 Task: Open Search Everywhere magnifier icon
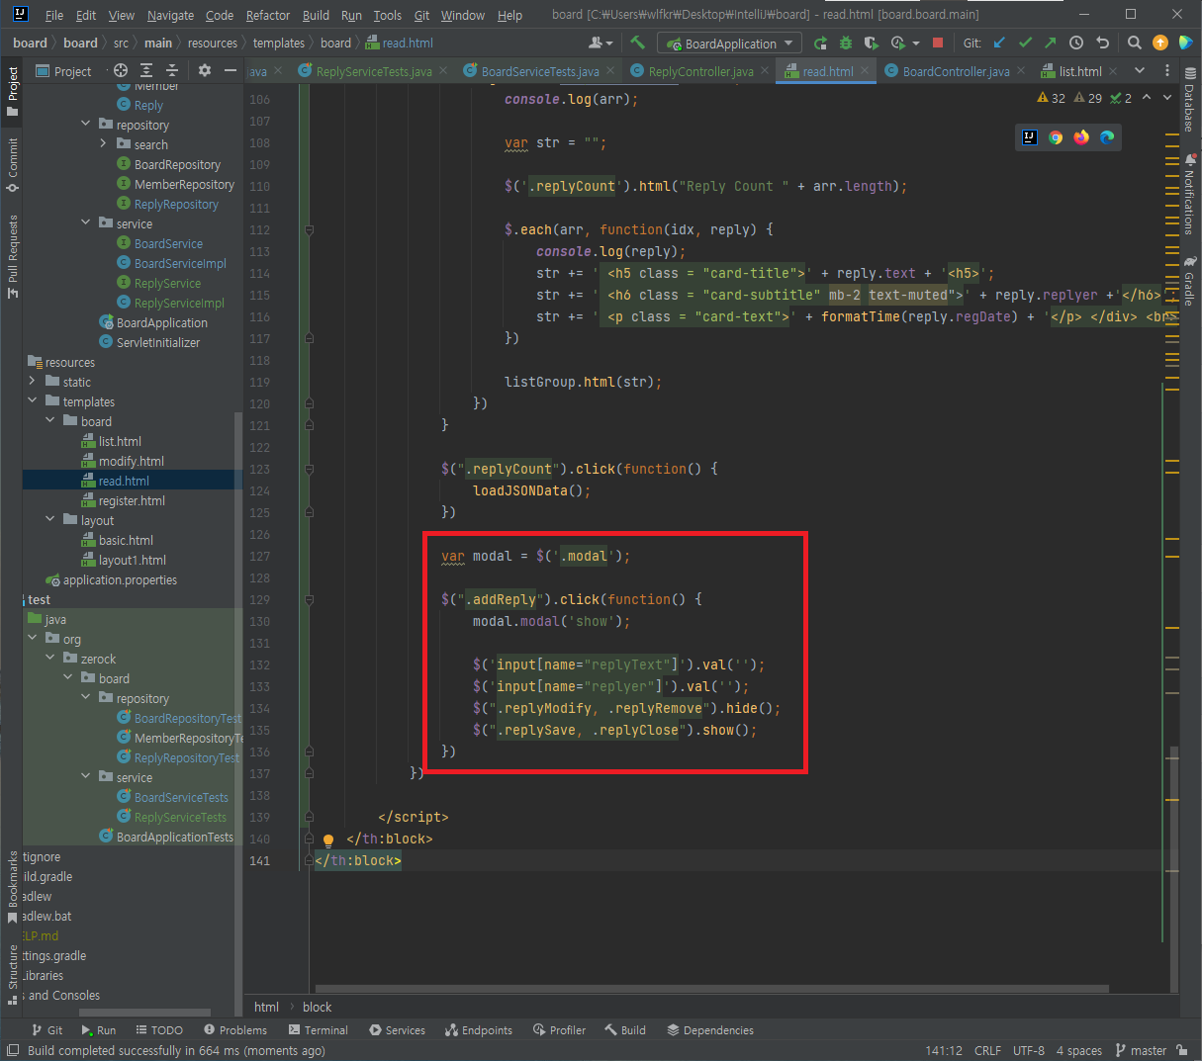point(1135,43)
